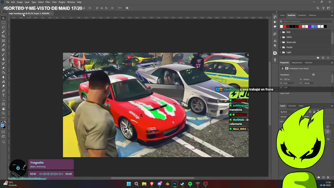
Task: Select the Blur tool
Action: [x=3, y=77]
